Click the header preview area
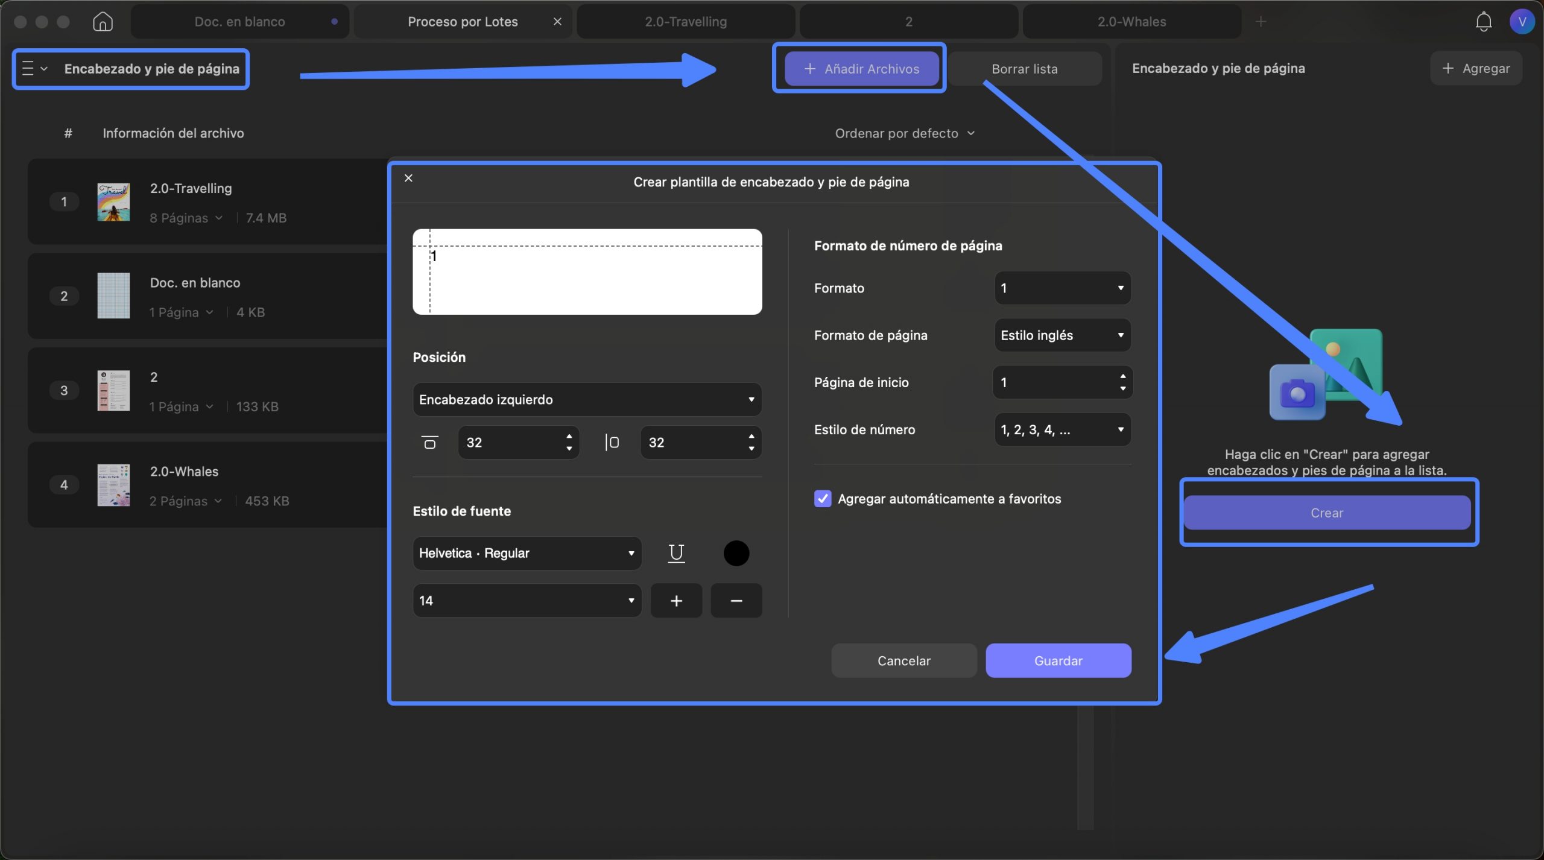The image size is (1544, 860). tap(587, 271)
